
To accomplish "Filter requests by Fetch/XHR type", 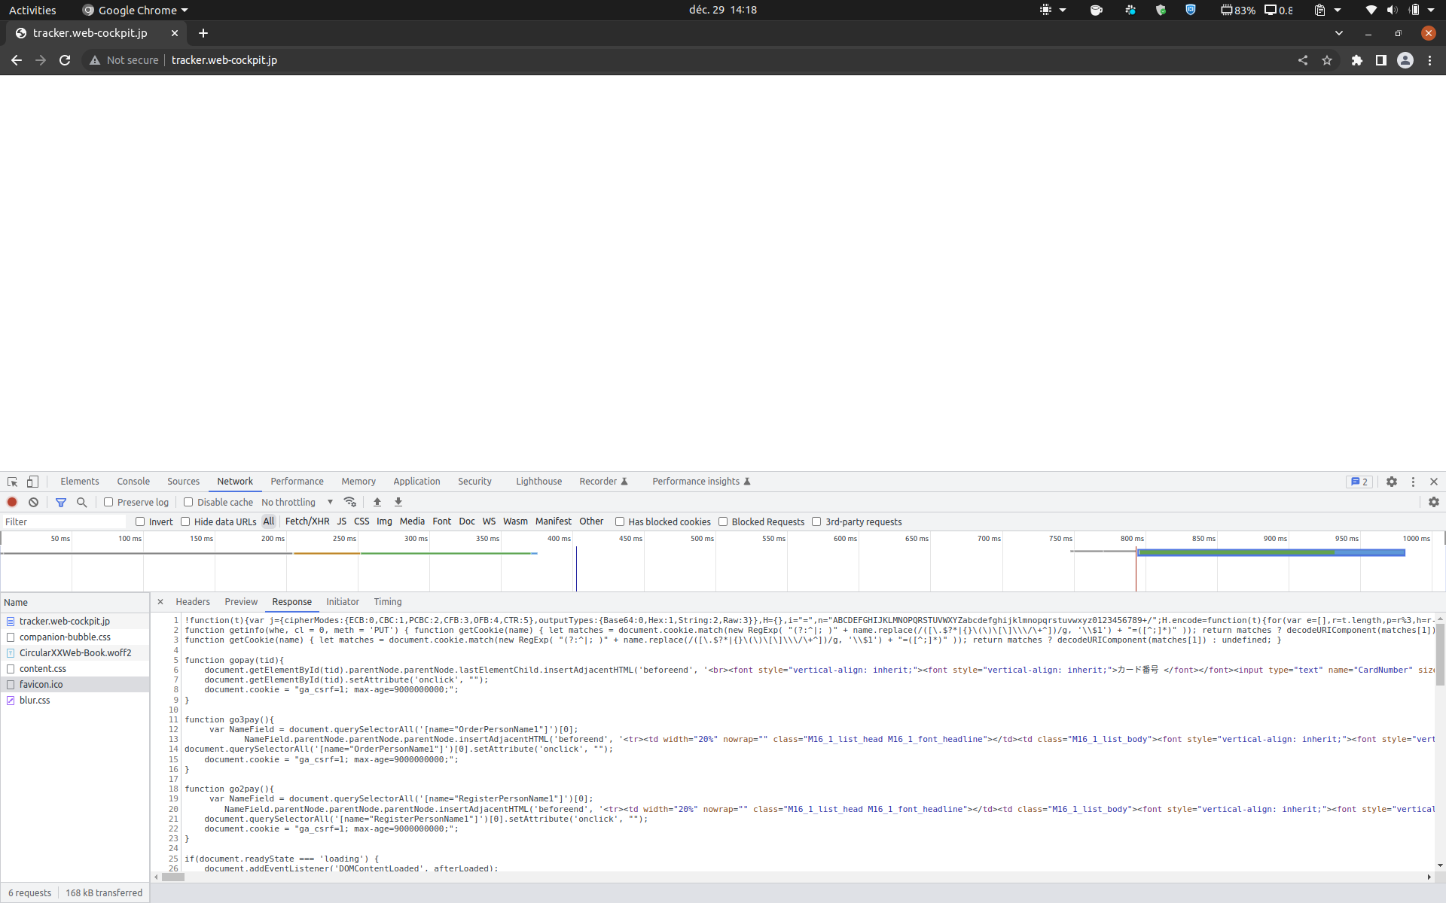I will click(307, 521).
